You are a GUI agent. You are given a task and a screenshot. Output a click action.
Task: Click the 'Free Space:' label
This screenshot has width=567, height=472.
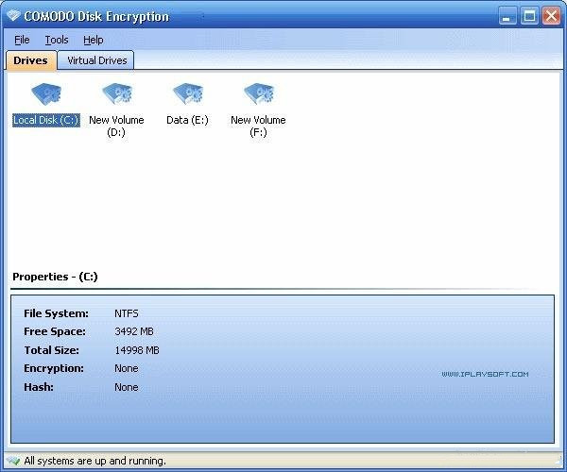[55, 331]
